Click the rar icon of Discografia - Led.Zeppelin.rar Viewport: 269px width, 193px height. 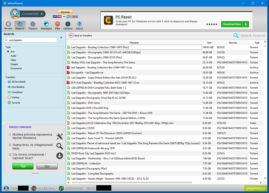(68, 73)
